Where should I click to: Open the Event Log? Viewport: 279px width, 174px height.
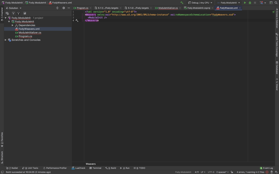pos(266,168)
